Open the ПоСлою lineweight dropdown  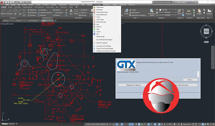168,12
